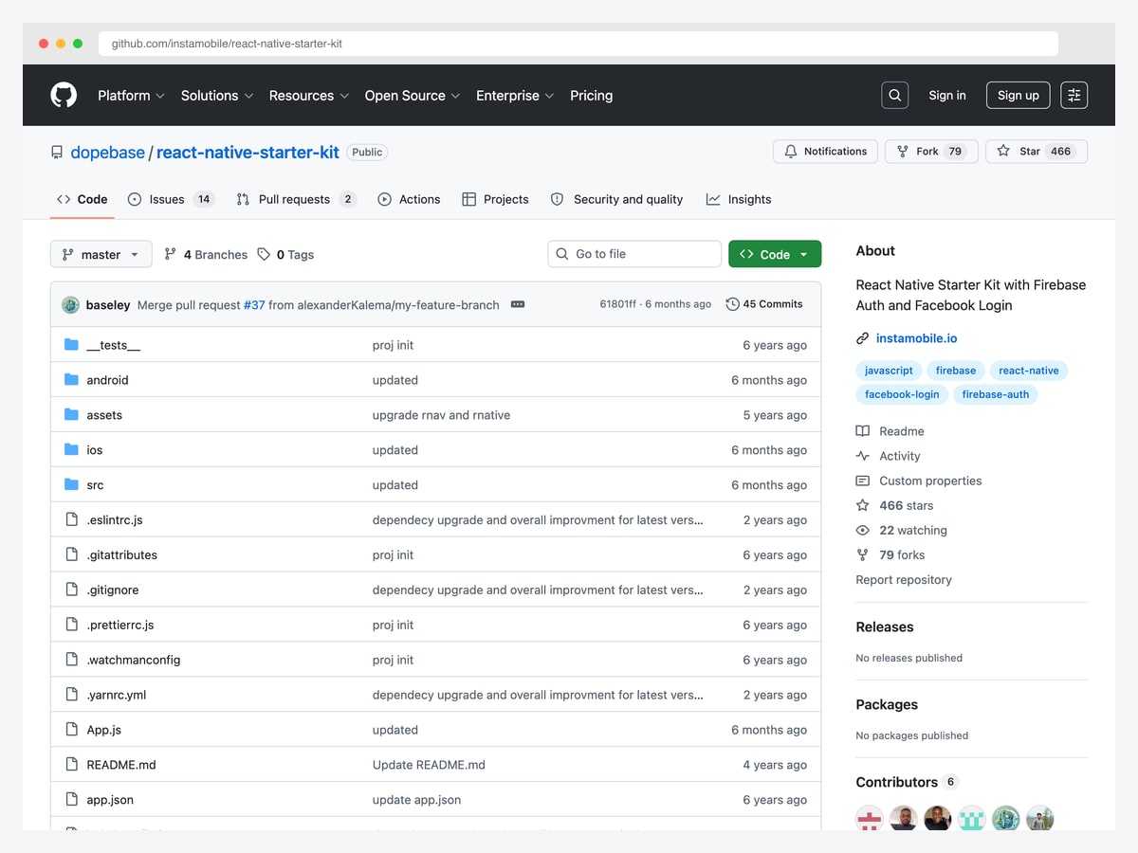Open the 0 Tags link
This screenshot has height=853, width=1138.
tap(285, 254)
